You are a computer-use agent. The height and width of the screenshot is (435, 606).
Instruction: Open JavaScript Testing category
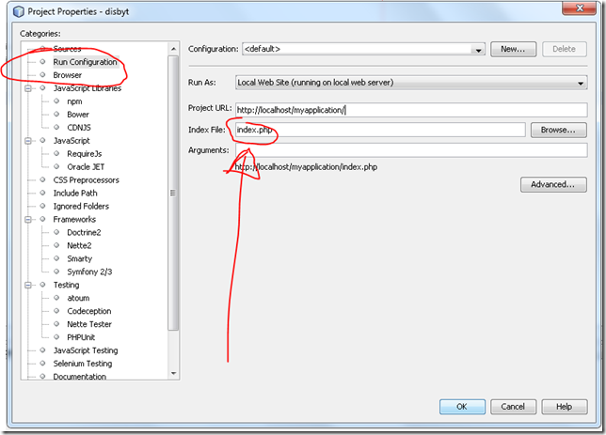pos(86,350)
